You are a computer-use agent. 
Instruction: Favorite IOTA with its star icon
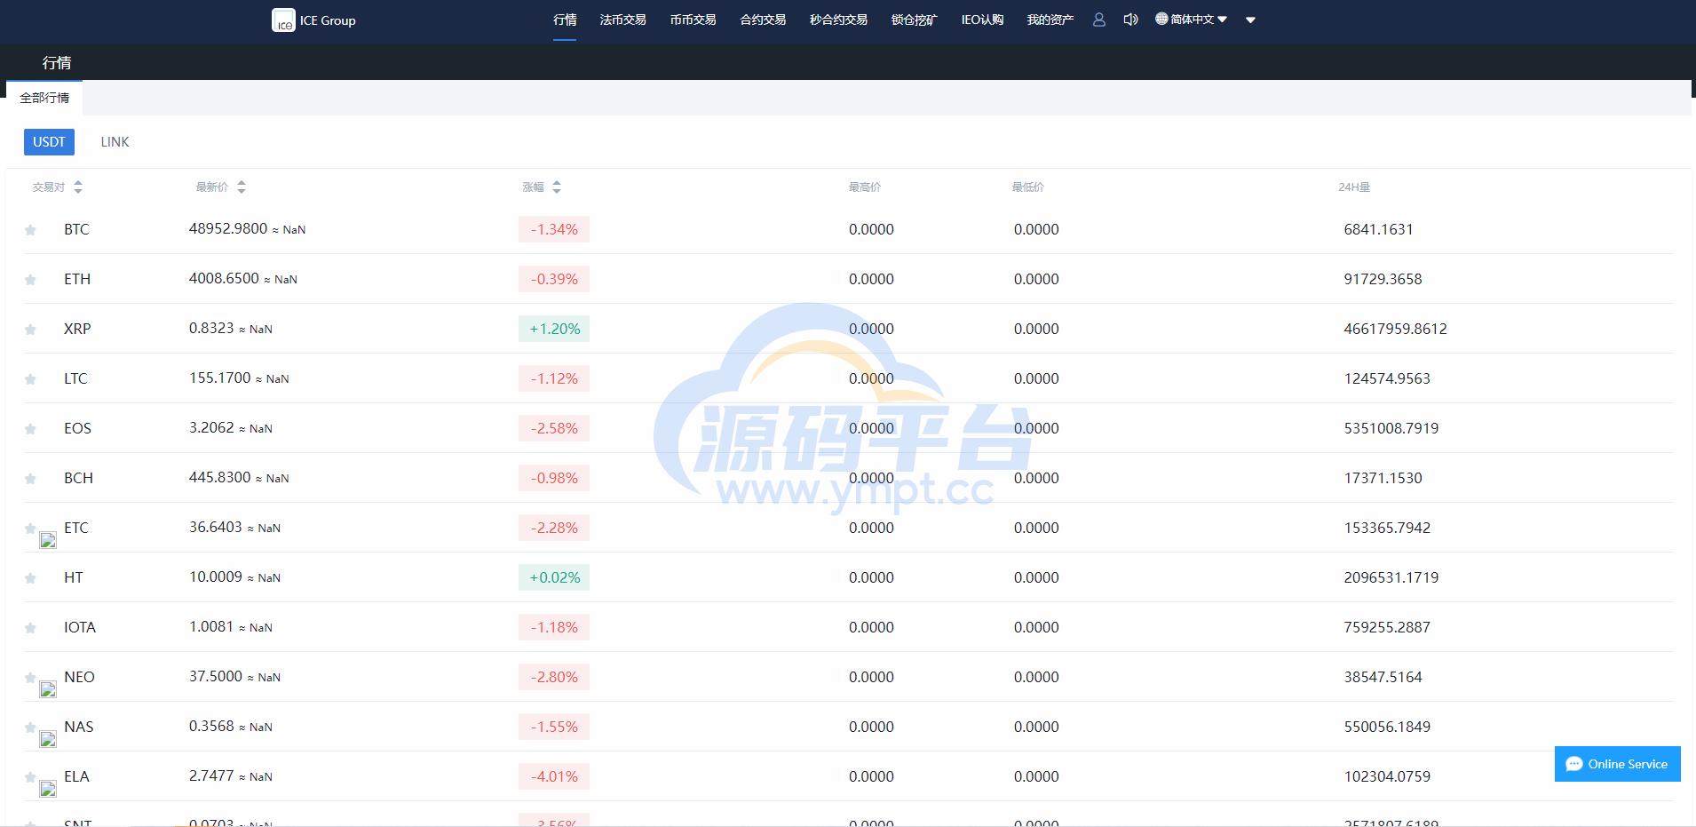point(30,628)
